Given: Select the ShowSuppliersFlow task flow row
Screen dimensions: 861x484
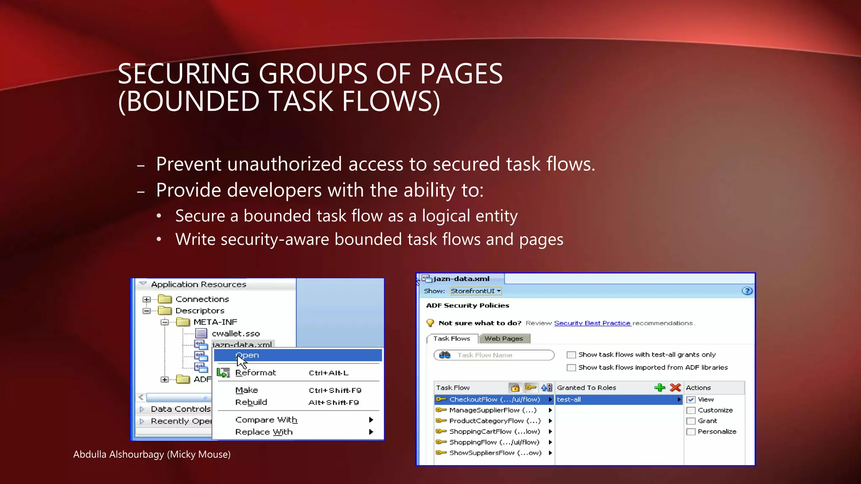Looking at the screenshot, I should (494, 453).
